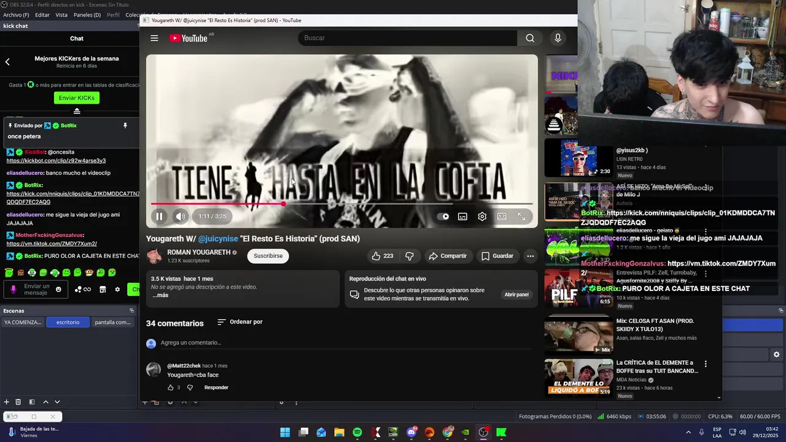The height and width of the screenshot is (442, 786).
Task: Delete the selected scene with trash icon
Action: [x=18, y=402]
